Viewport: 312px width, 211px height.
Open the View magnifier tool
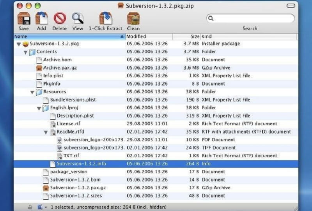78,18
